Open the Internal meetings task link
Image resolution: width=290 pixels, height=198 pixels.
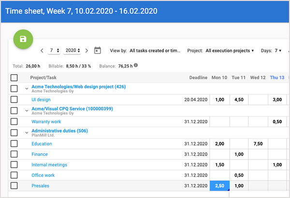coord(49,165)
